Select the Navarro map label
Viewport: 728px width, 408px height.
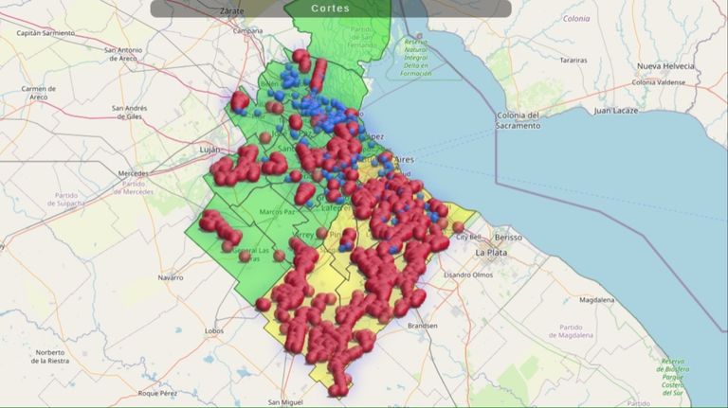pyautogui.click(x=171, y=277)
